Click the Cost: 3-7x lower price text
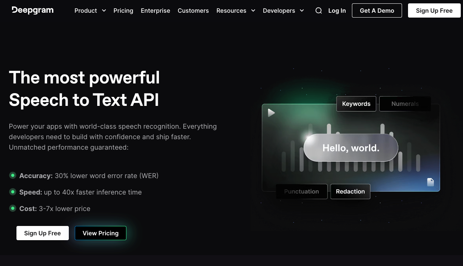This screenshot has width=463, height=266. point(55,208)
